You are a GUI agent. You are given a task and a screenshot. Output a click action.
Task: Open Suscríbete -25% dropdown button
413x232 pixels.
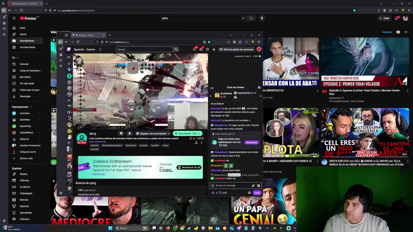point(187,133)
